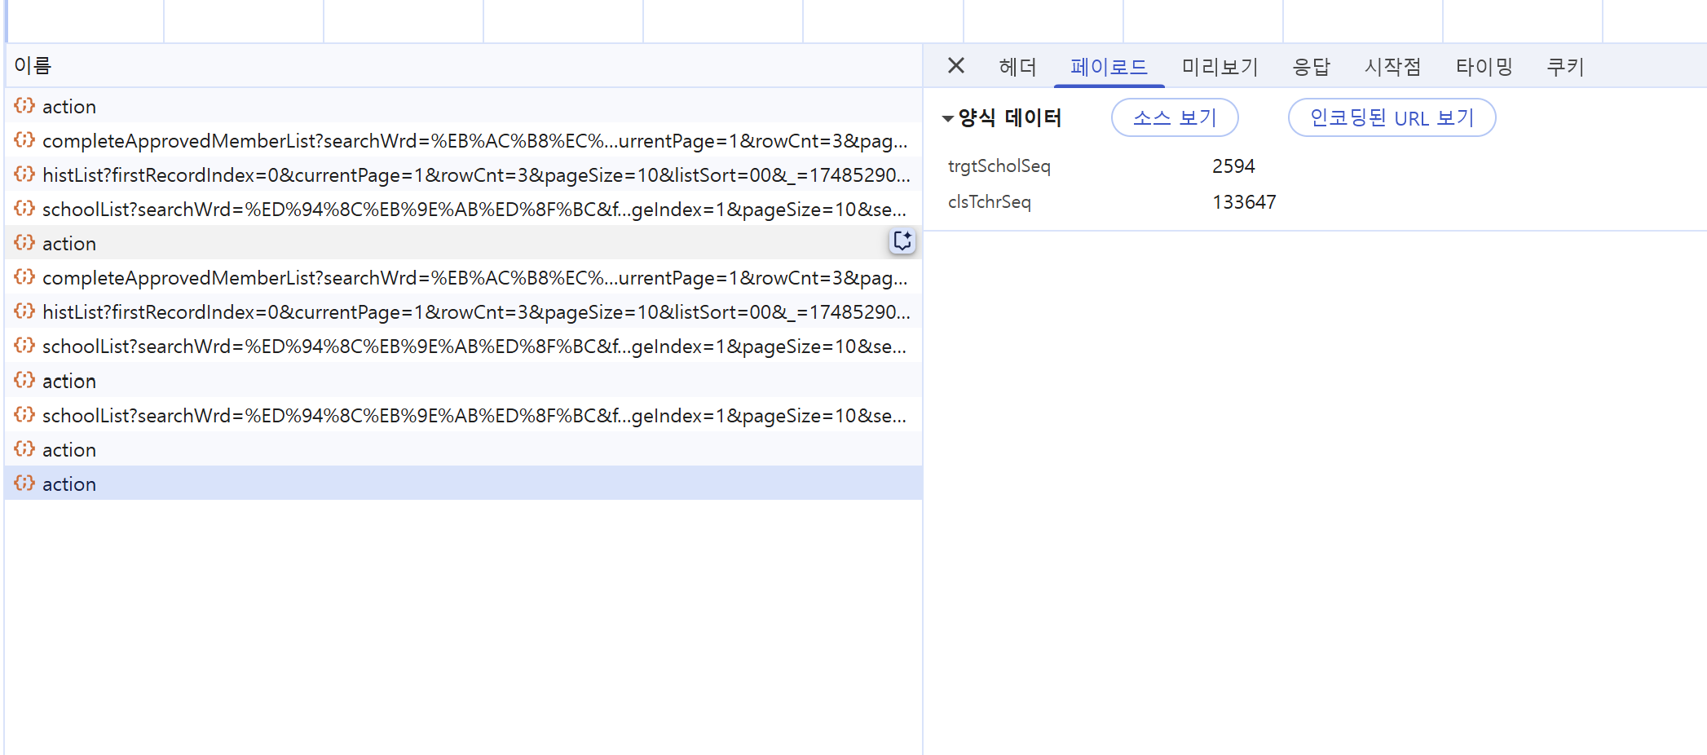Select the first completeApprovedMemberList request
Viewport: 1707px width, 755px height.
point(473,141)
